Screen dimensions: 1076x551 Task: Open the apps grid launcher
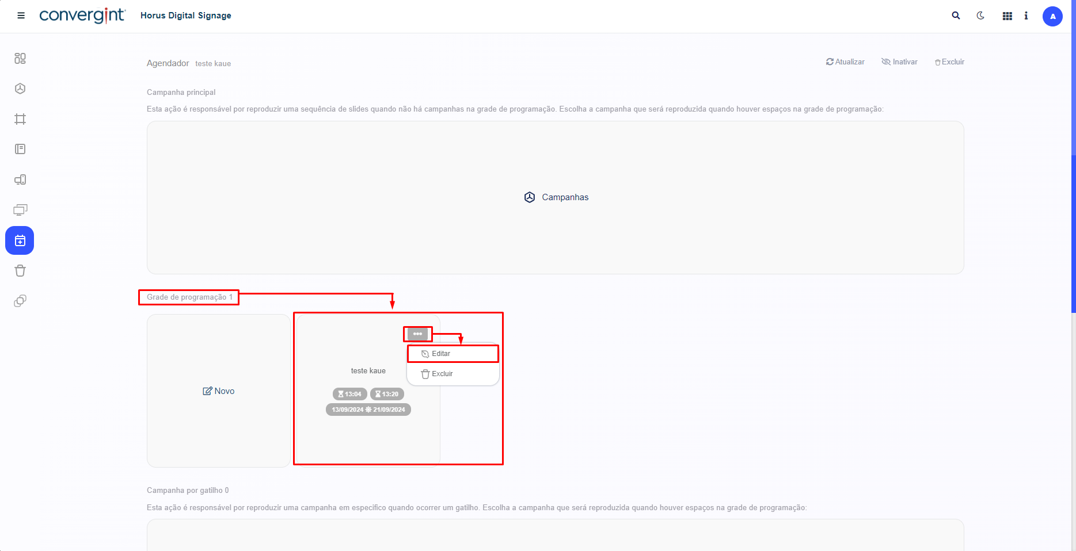coord(1007,16)
